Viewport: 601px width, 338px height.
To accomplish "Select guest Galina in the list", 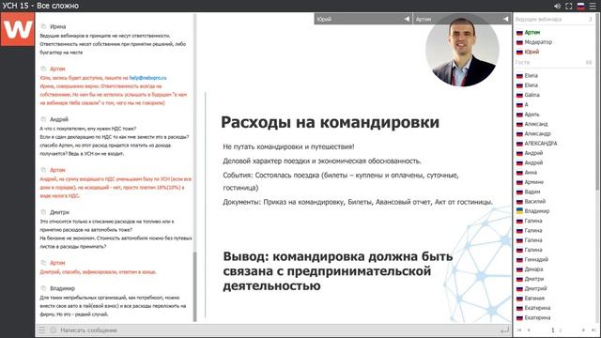I will tap(532, 95).
